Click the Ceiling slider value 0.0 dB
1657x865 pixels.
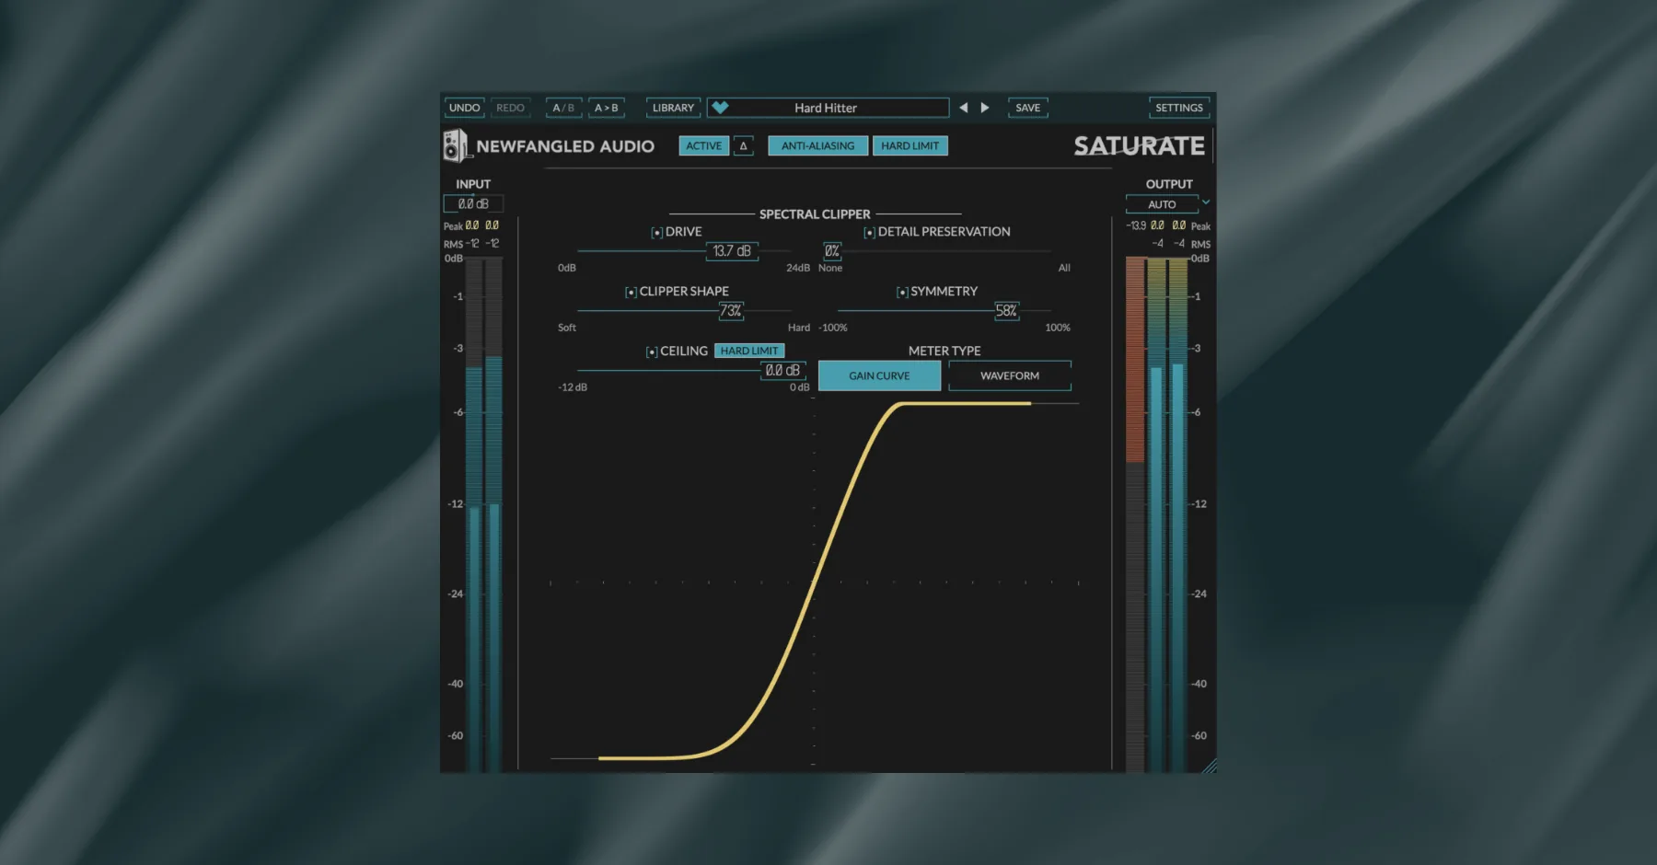tap(782, 371)
